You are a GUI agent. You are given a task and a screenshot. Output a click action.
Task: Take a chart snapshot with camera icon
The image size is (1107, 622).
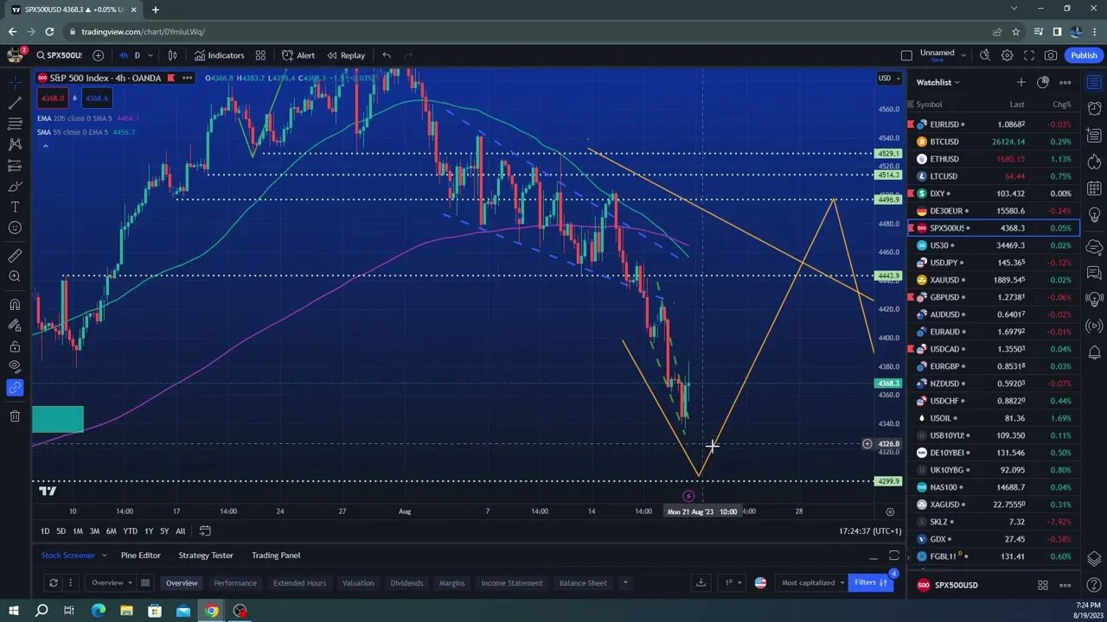1051,55
